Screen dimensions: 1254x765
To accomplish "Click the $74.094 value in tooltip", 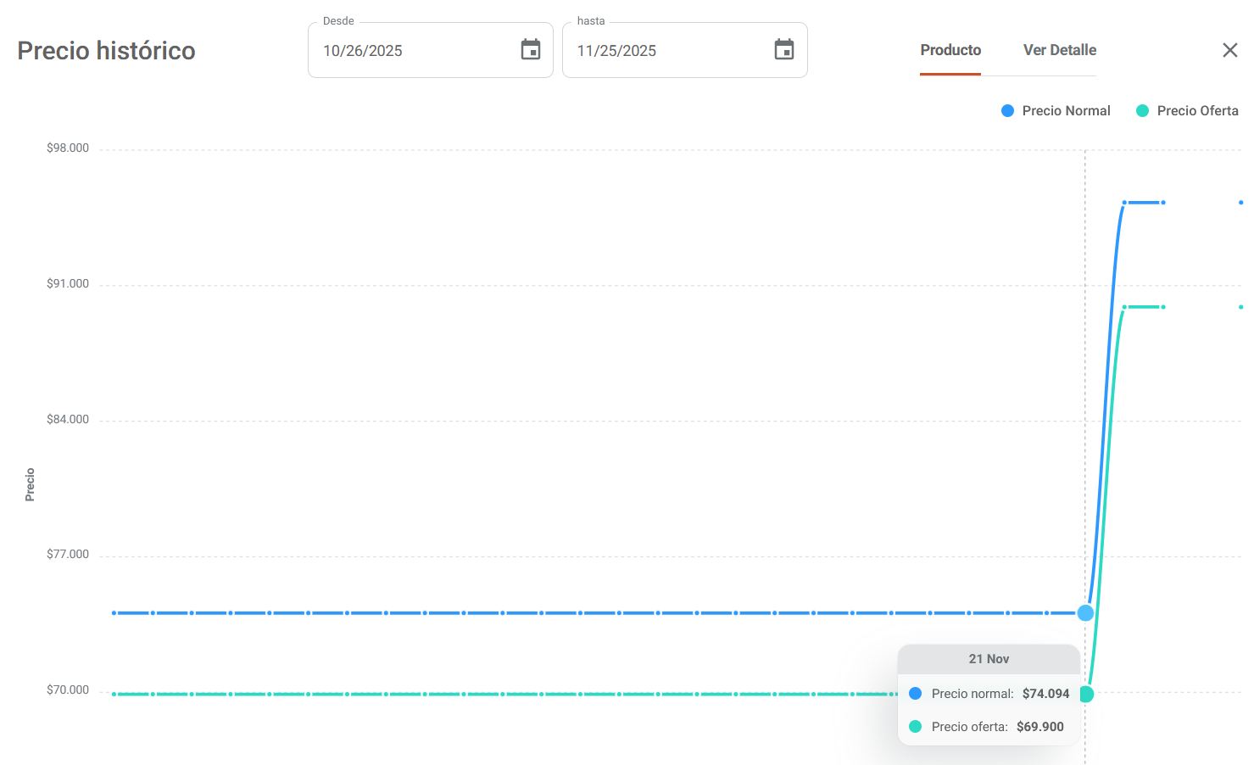I will [1045, 694].
